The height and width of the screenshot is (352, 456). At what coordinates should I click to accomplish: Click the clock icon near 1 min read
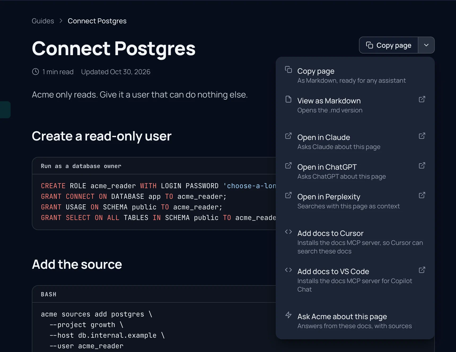[36, 72]
